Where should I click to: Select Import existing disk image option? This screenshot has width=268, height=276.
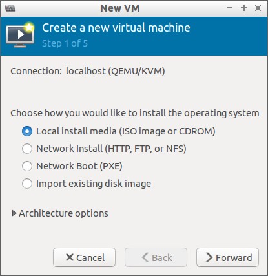(x=27, y=184)
